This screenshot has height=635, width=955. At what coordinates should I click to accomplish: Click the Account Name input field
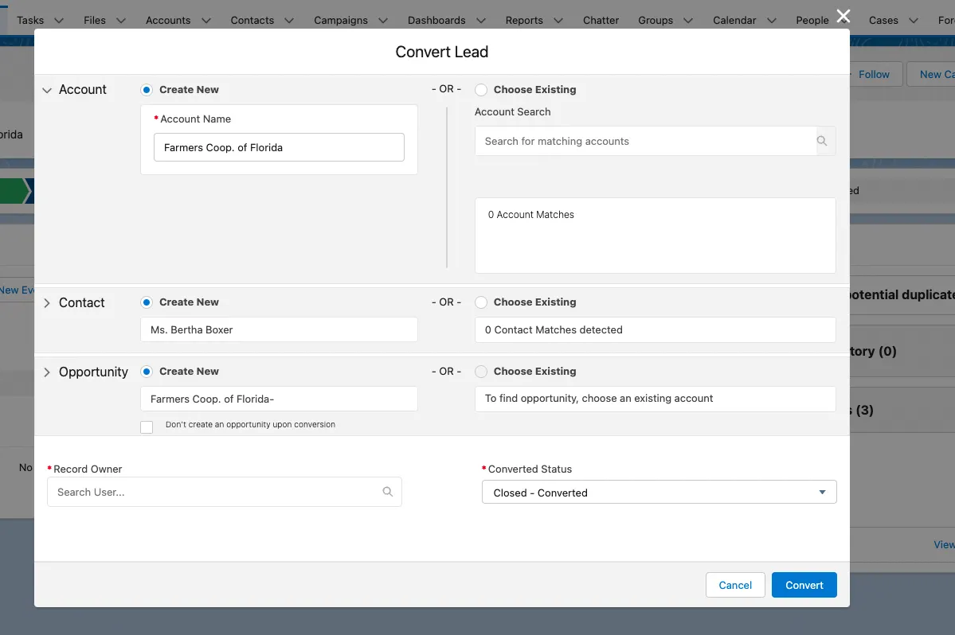279,147
